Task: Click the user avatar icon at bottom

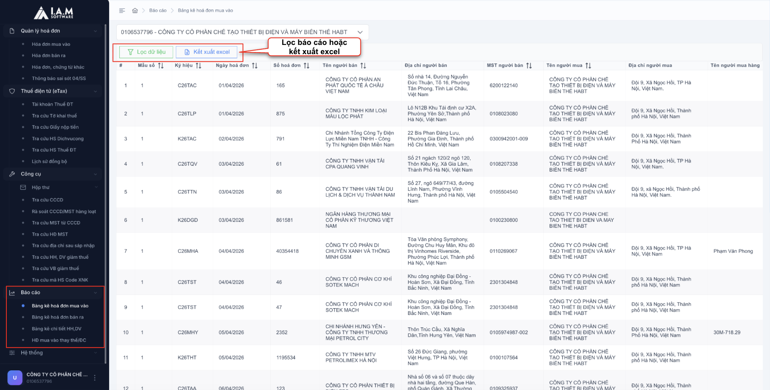Action: 15,378
